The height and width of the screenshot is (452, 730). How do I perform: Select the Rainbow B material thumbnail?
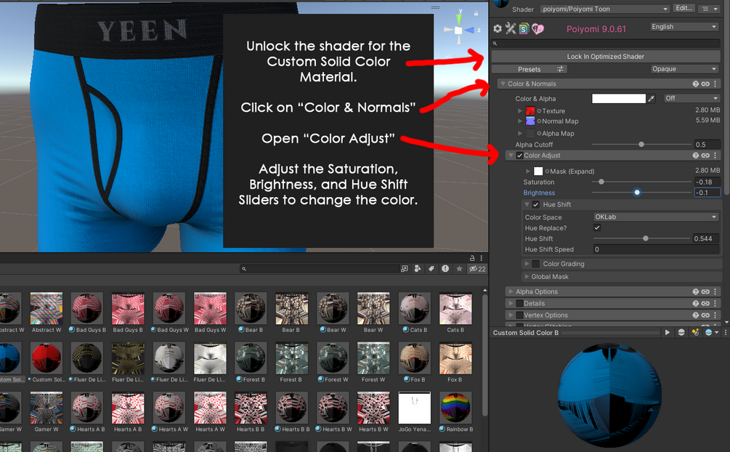(455, 407)
